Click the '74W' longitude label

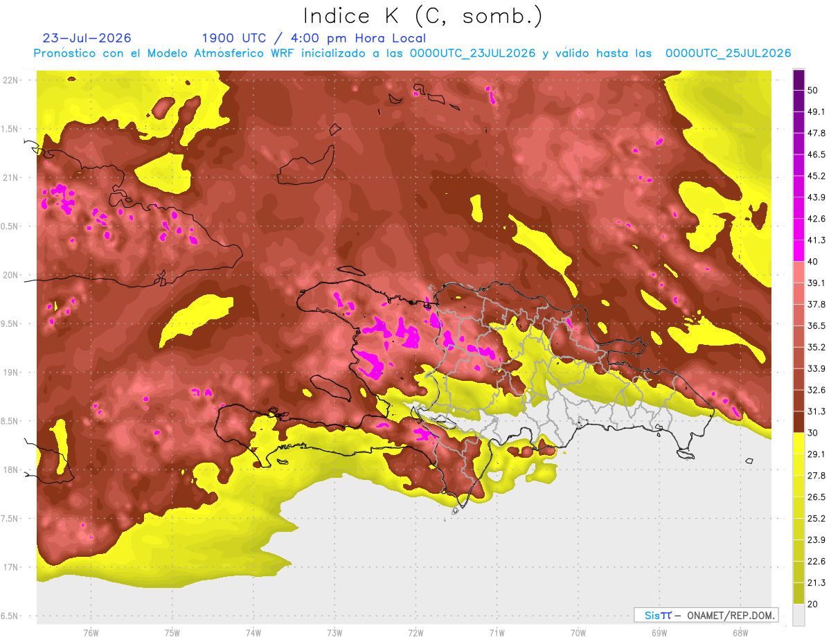pos(253,633)
